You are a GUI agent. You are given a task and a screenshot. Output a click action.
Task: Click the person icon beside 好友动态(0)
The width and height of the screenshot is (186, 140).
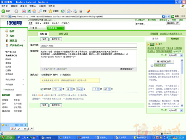[x=7, y=45]
